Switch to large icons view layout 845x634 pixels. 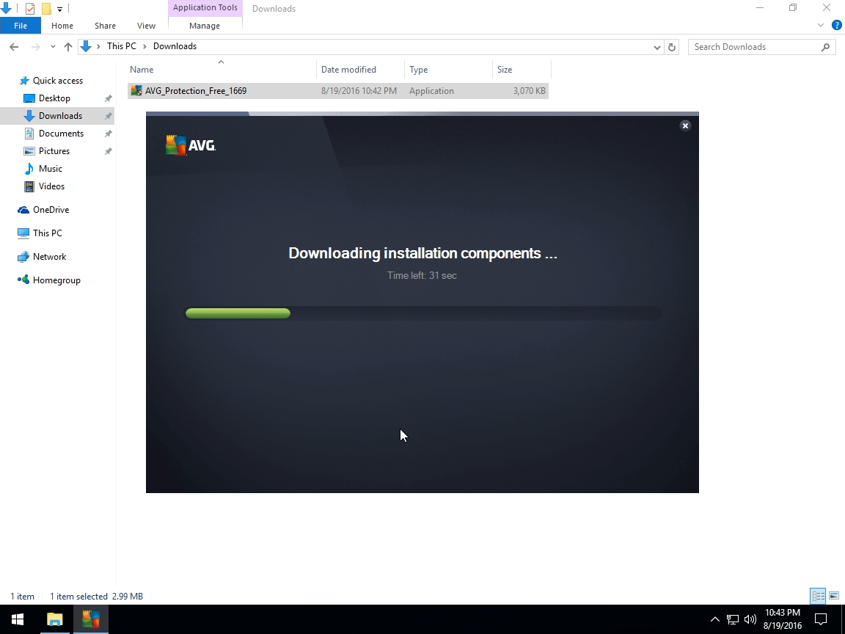(834, 596)
